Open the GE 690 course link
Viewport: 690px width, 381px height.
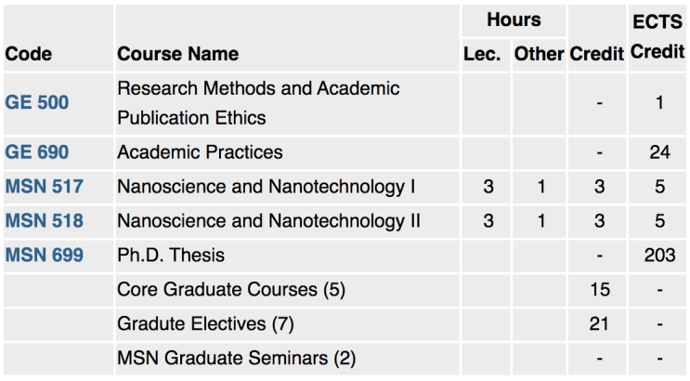37,152
